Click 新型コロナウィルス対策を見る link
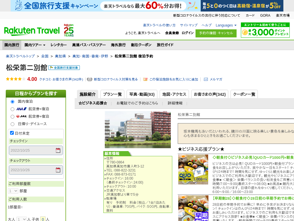 [x=116, y=79]
